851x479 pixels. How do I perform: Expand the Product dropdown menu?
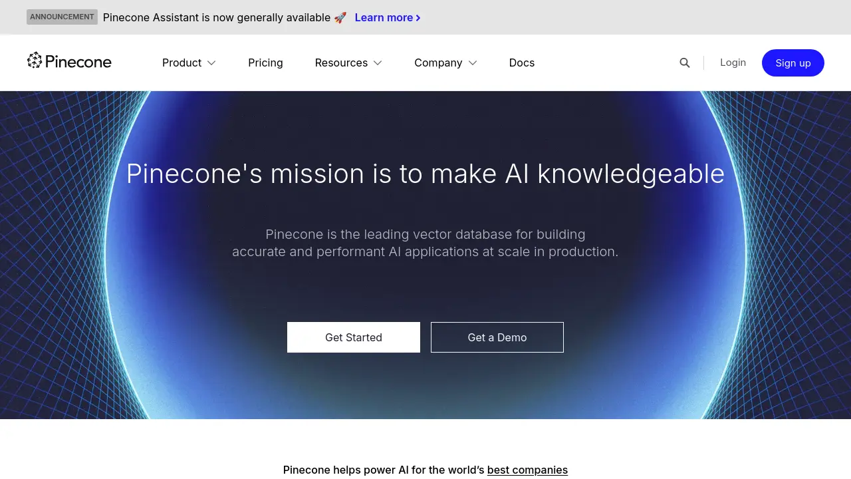click(x=189, y=63)
